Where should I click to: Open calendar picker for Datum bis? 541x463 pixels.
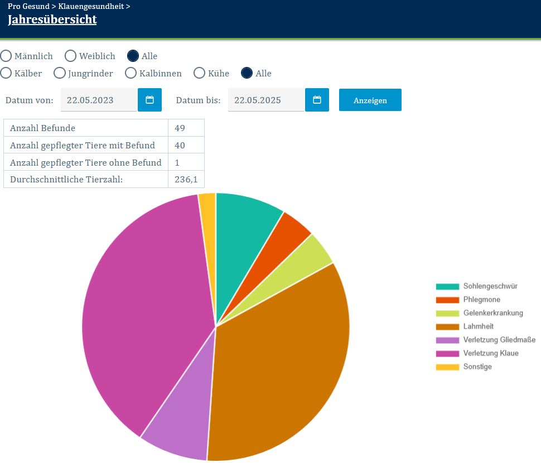(x=317, y=100)
